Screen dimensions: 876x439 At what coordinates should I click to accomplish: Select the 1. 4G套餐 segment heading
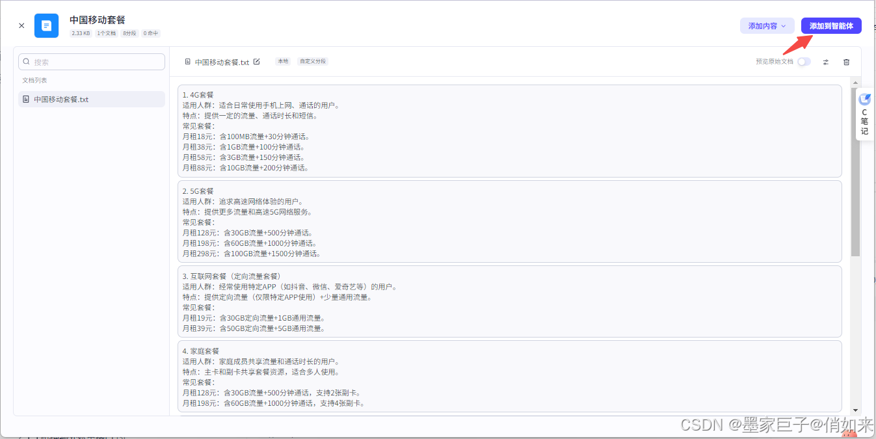coord(198,95)
